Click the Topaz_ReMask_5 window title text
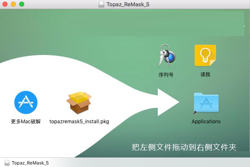The height and width of the screenshot is (167, 250). click(128, 5)
